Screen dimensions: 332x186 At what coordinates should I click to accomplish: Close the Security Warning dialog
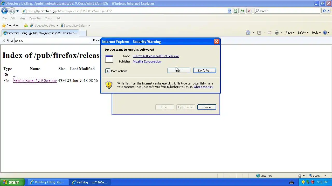point(217,42)
